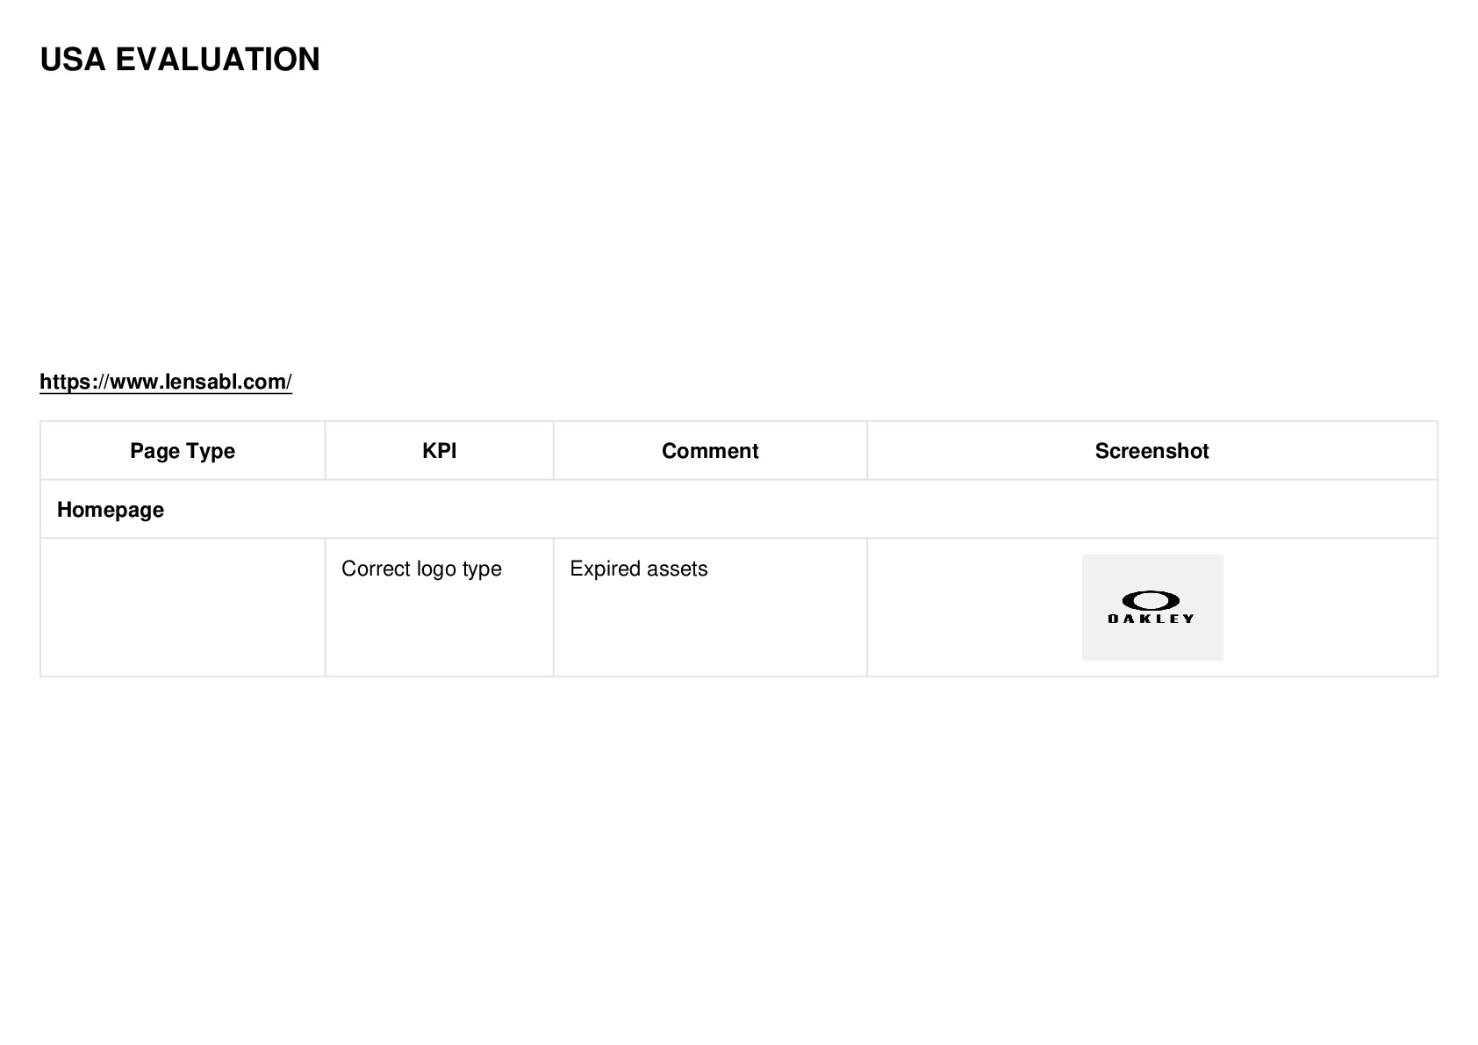Select the Screenshot column header

click(x=1152, y=451)
